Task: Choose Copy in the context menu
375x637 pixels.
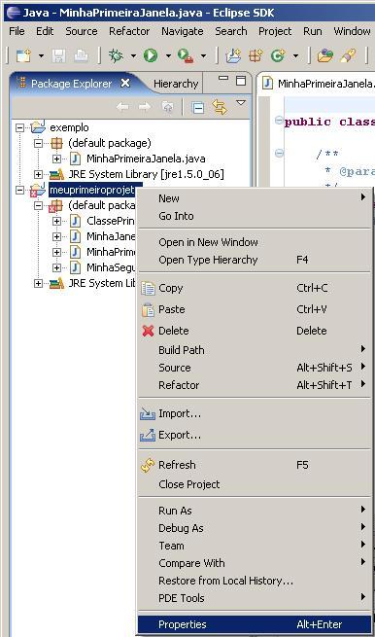Action: point(255,288)
